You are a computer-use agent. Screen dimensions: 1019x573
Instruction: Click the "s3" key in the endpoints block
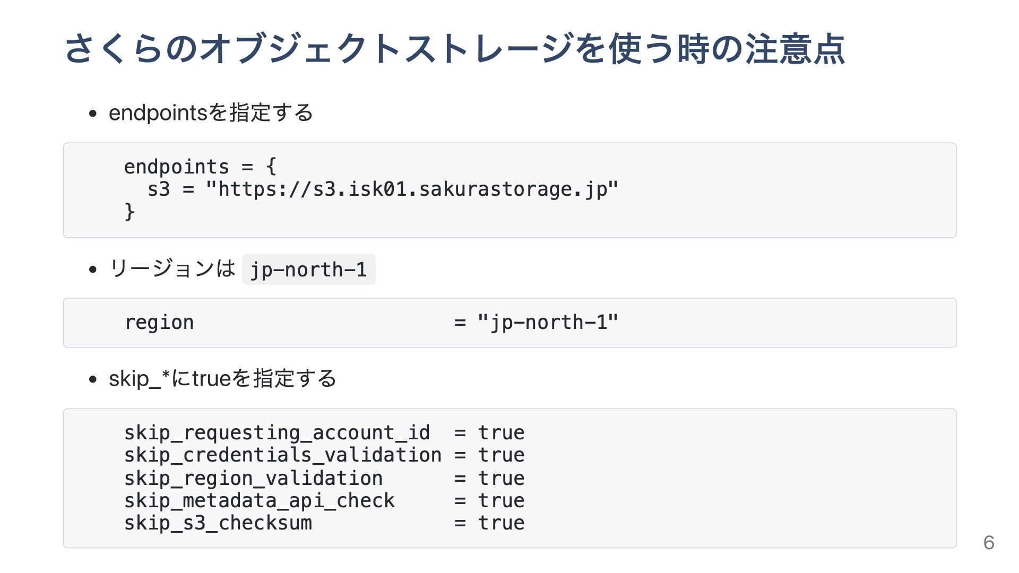click(159, 189)
